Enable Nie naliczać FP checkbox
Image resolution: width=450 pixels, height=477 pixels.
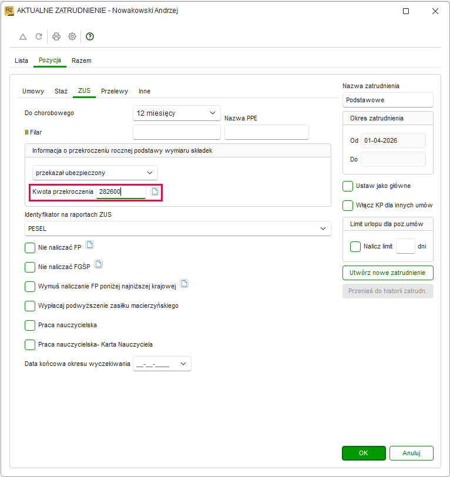(x=30, y=248)
